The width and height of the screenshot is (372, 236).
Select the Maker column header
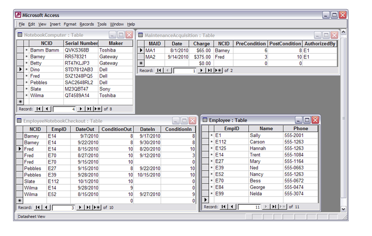(x=116, y=44)
